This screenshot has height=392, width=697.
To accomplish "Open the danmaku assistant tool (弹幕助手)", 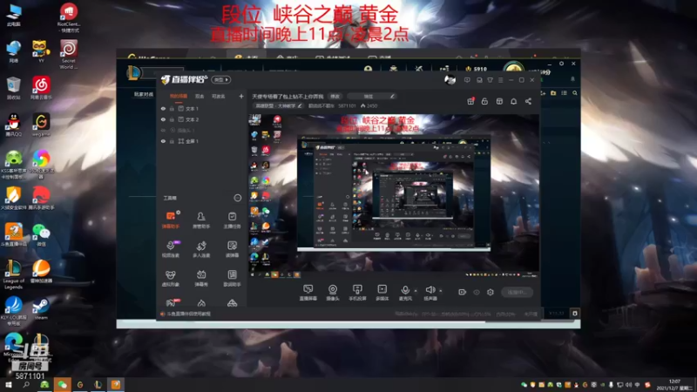I will 170,220.
